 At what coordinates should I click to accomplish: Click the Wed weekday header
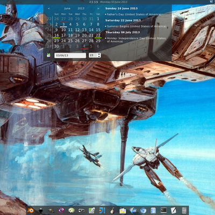77,14
